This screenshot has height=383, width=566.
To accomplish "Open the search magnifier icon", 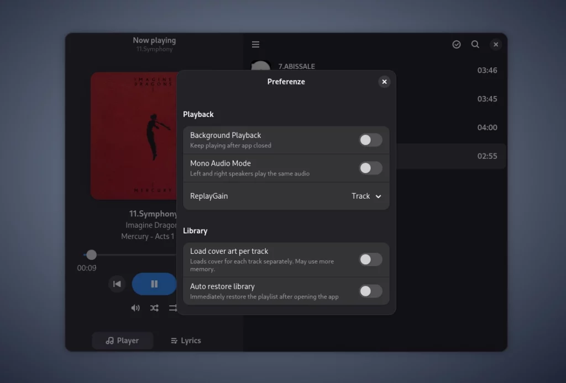I will click(x=475, y=44).
